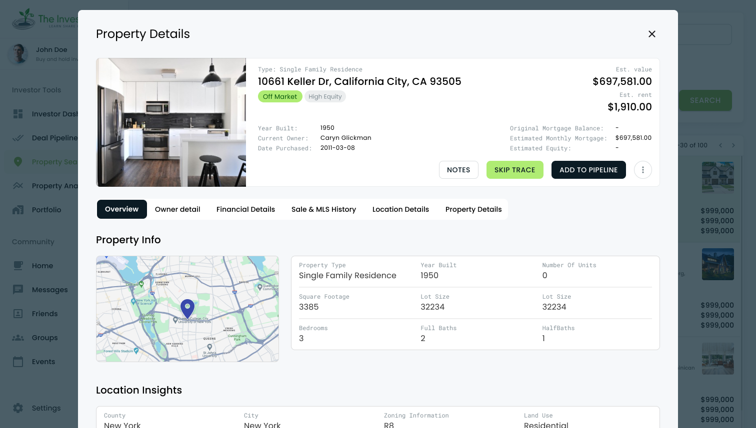Click the Community Home icon
This screenshot has height=428, width=756.
coord(18,266)
